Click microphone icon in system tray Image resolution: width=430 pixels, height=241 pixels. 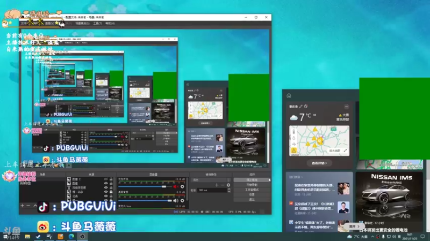click(x=383, y=237)
